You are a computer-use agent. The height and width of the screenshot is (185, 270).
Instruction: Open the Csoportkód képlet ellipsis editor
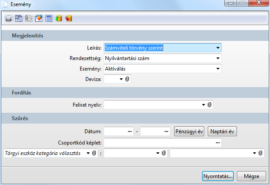(x=218, y=143)
